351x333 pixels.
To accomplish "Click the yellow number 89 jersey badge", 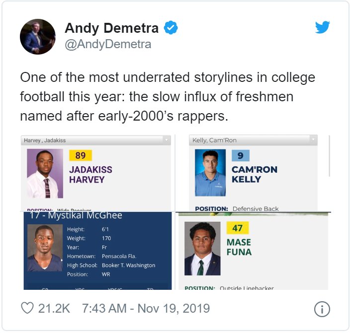I will [81, 155].
